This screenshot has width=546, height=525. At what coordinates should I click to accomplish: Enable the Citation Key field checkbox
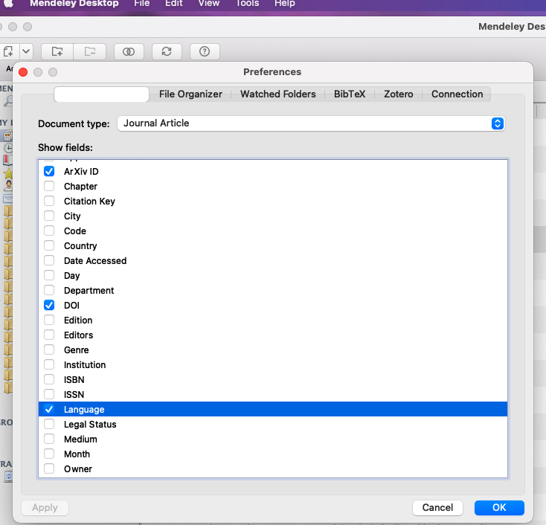click(x=49, y=202)
